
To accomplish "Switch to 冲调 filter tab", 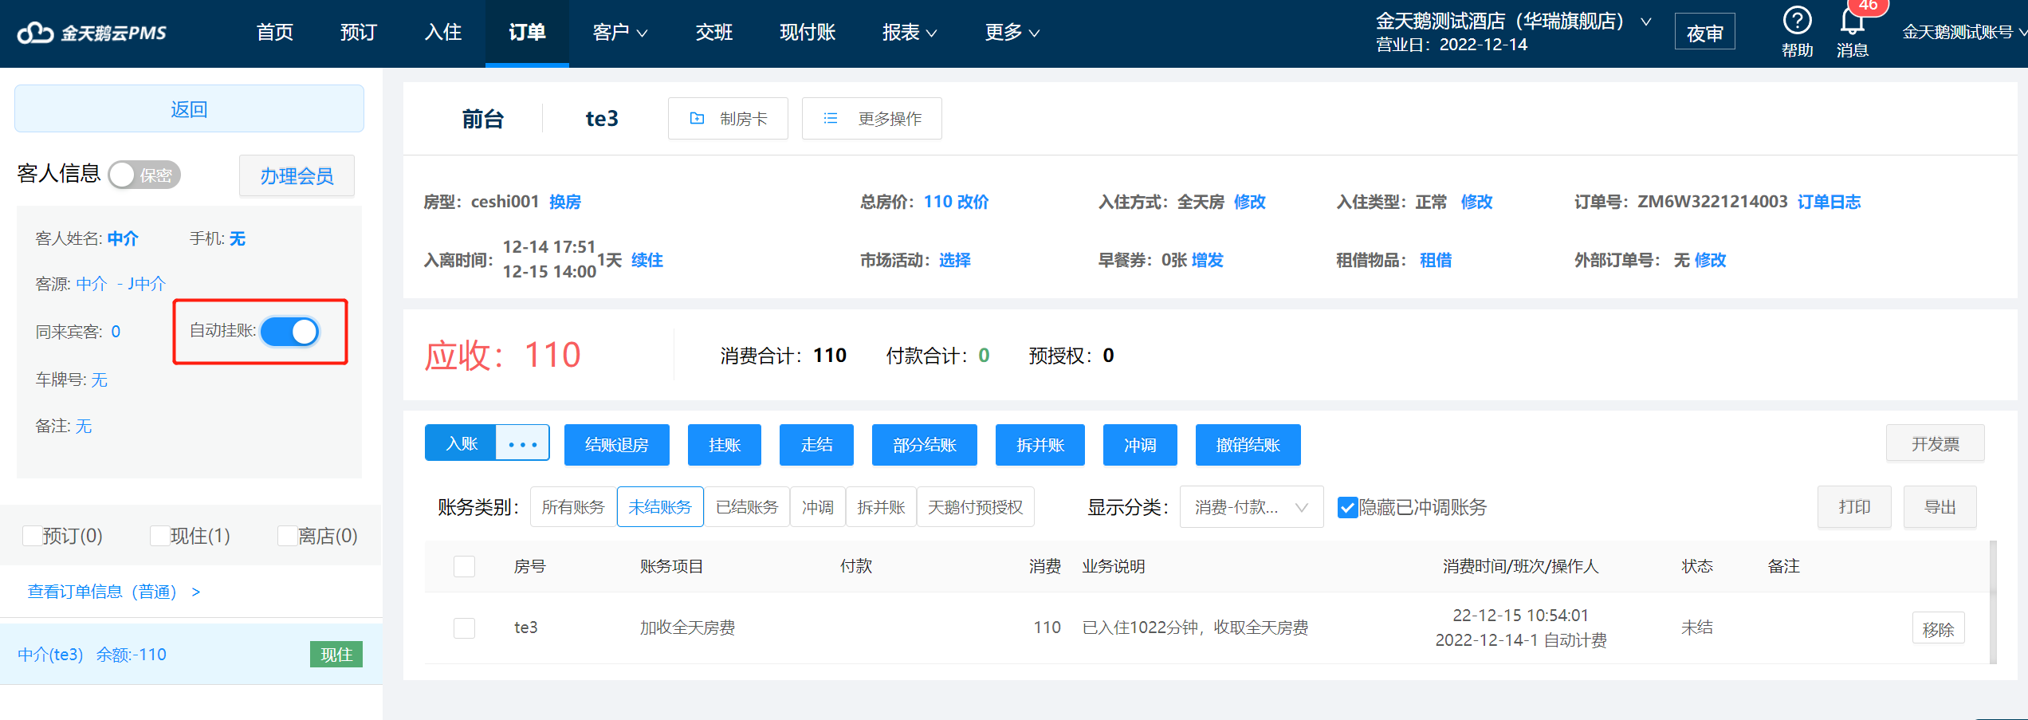I will 818,507.
